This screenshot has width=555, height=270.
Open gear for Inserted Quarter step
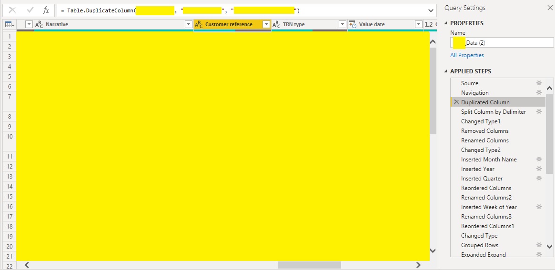click(539, 179)
